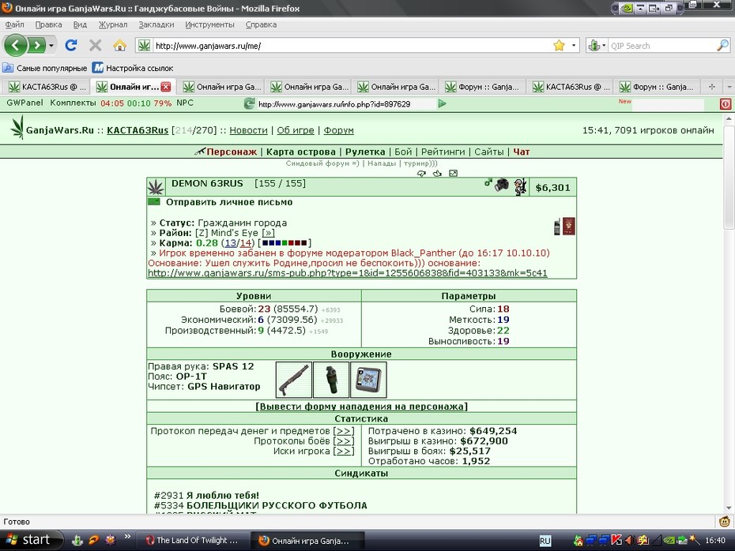Click the hand pointer icon above profile
This screenshot has height=551, width=735.
coord(437,173)
